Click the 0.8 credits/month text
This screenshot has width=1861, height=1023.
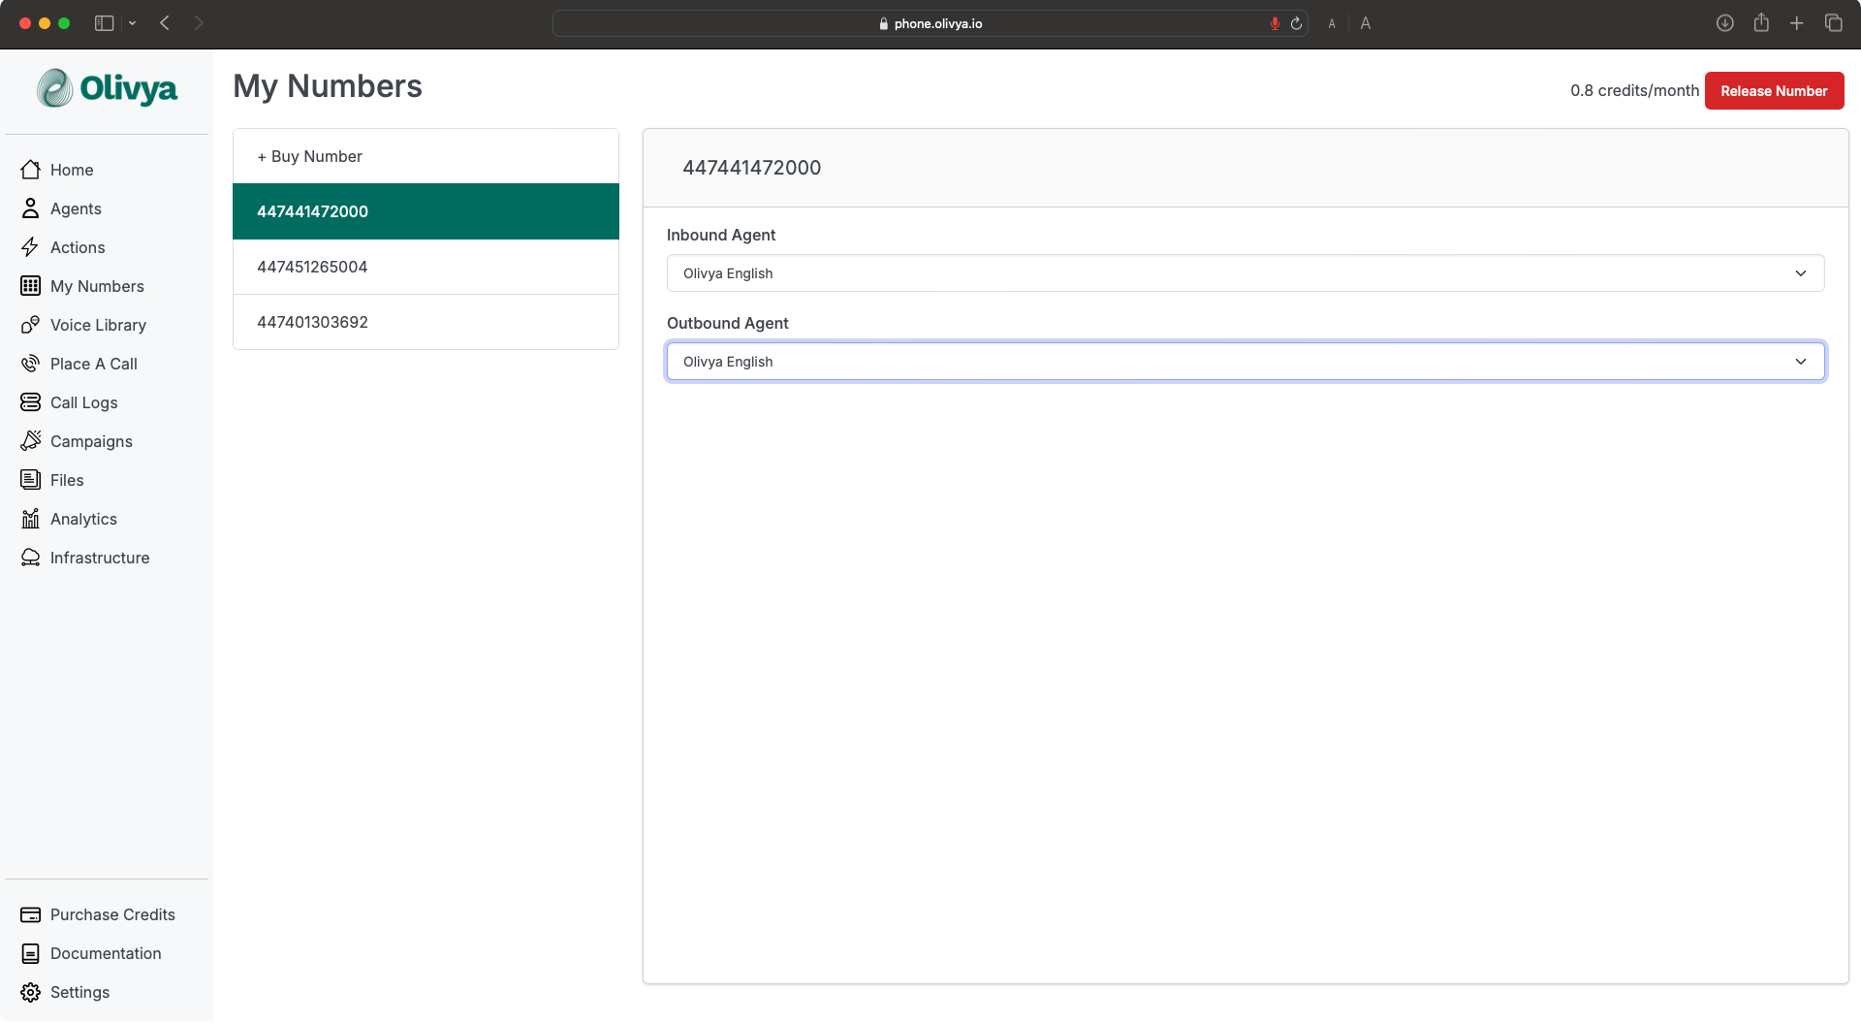[x=1634, y=90]
